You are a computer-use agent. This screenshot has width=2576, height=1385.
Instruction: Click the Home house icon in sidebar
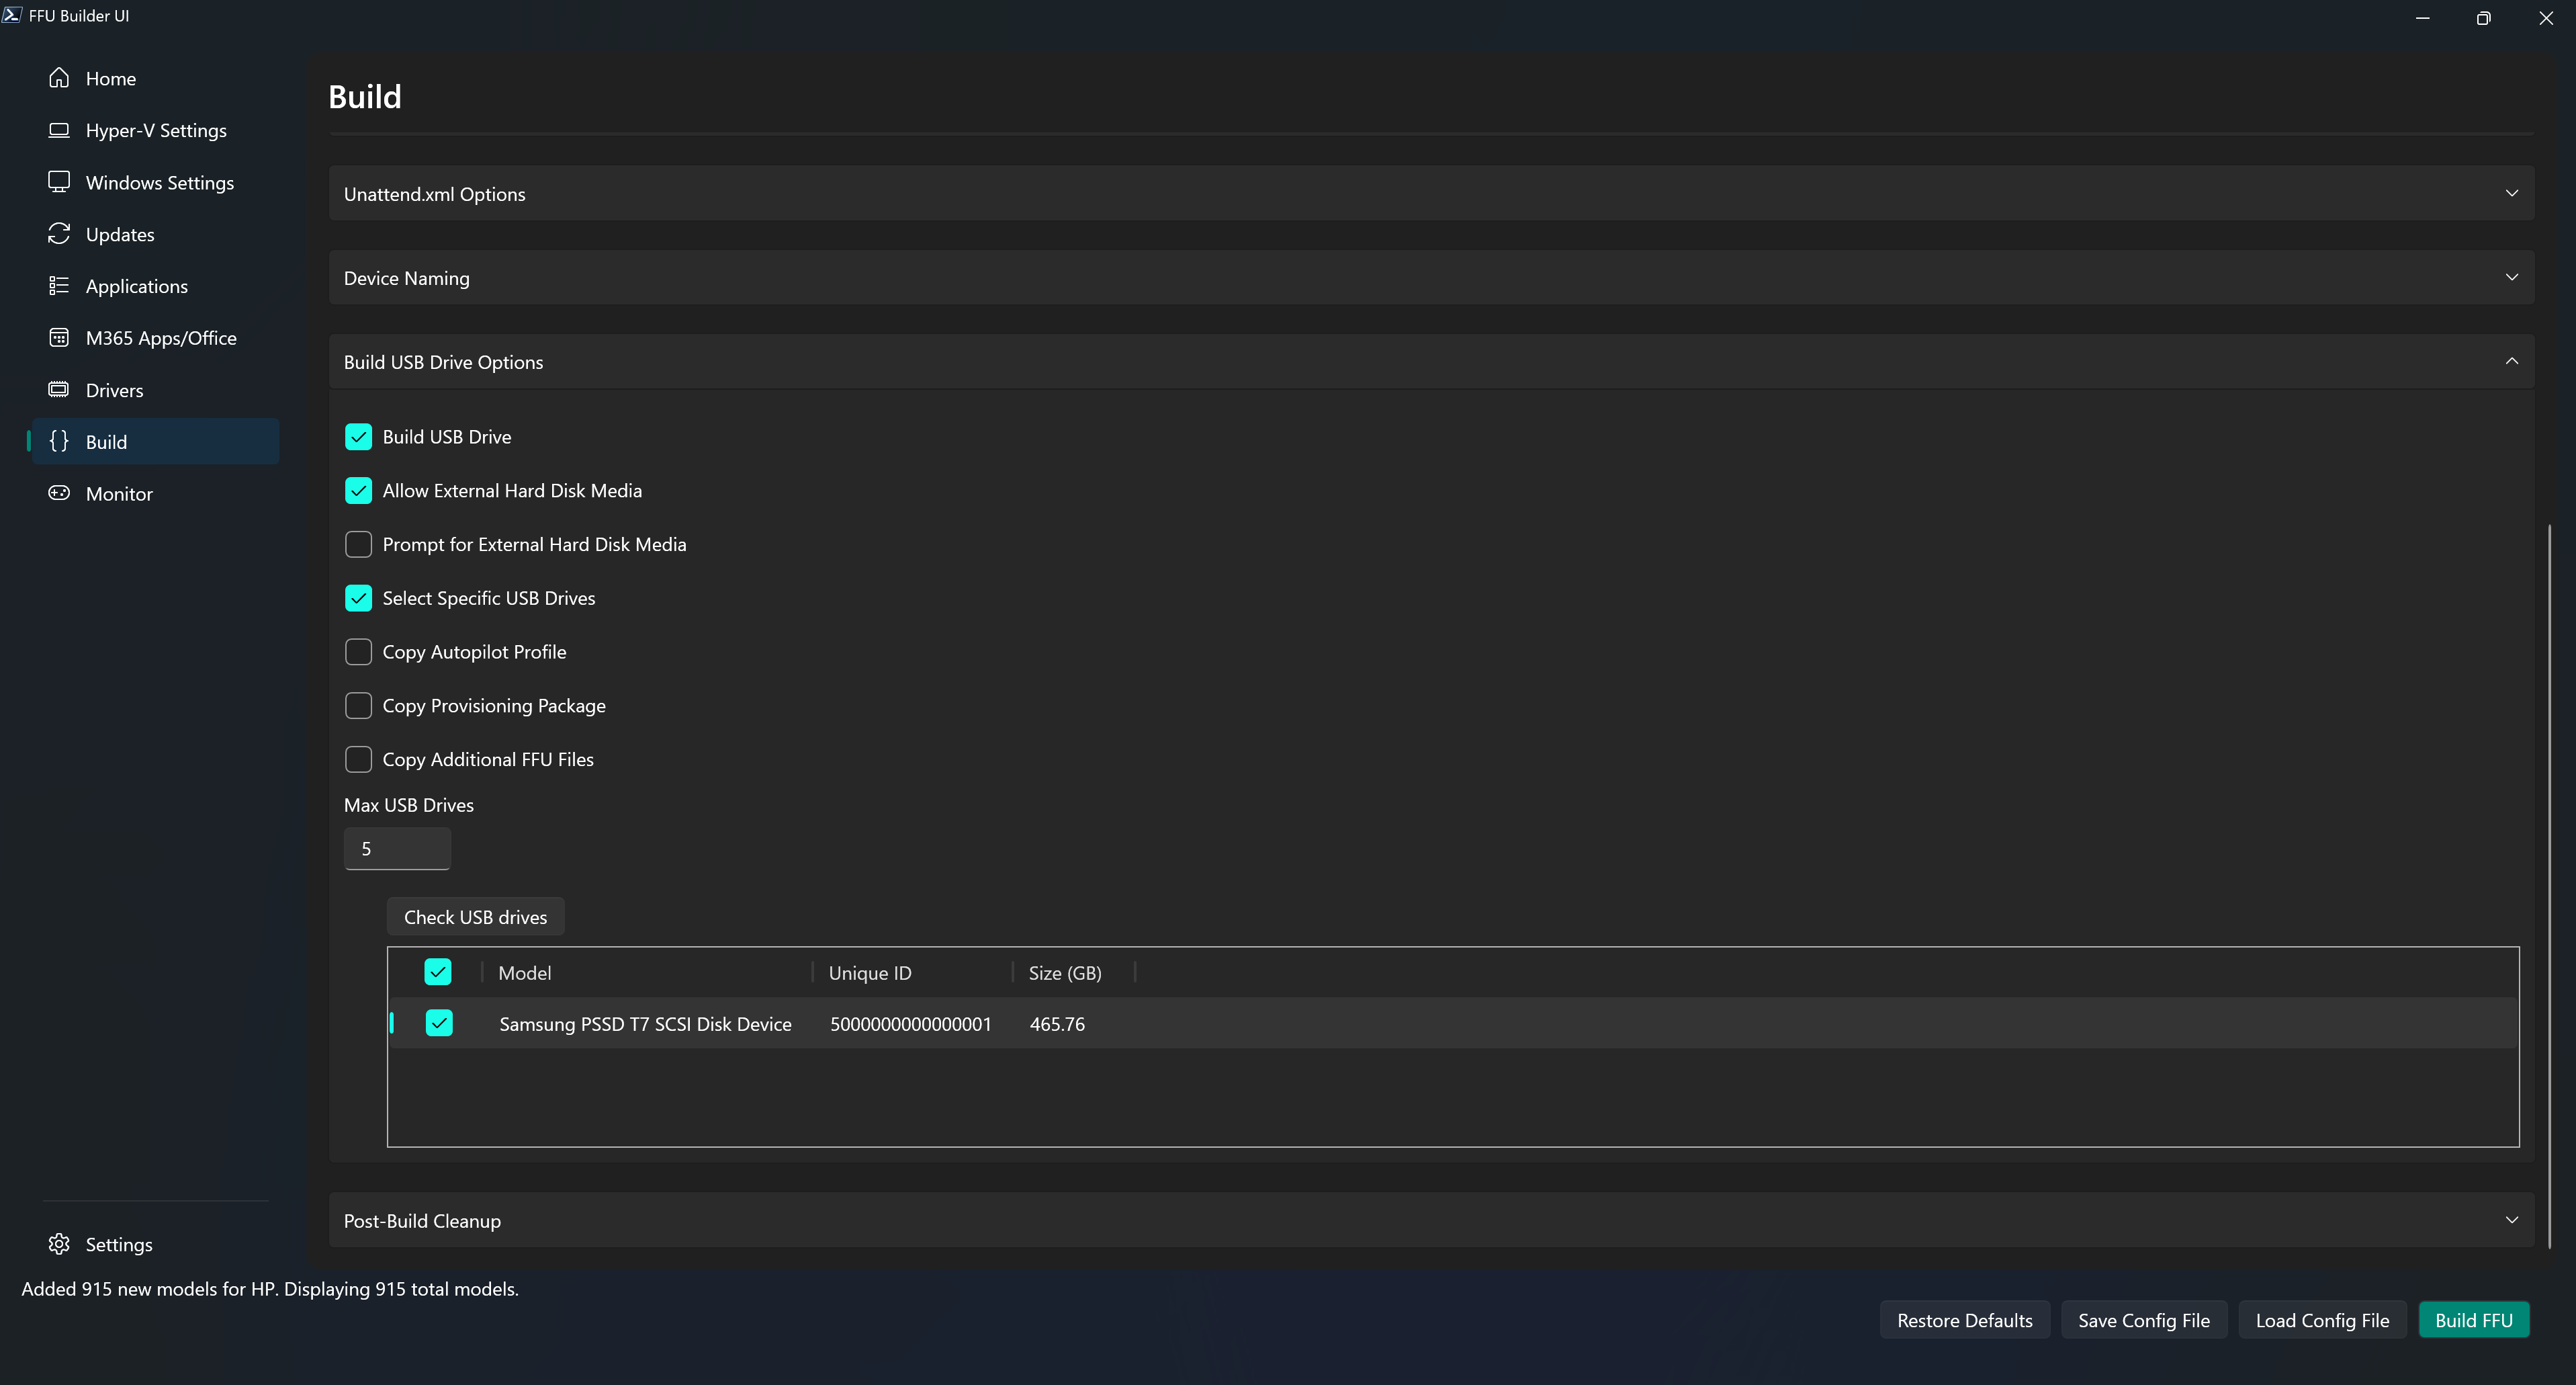[x=59, y=78]
